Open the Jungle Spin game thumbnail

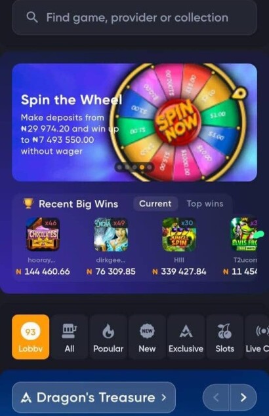[x=179, y=235]
